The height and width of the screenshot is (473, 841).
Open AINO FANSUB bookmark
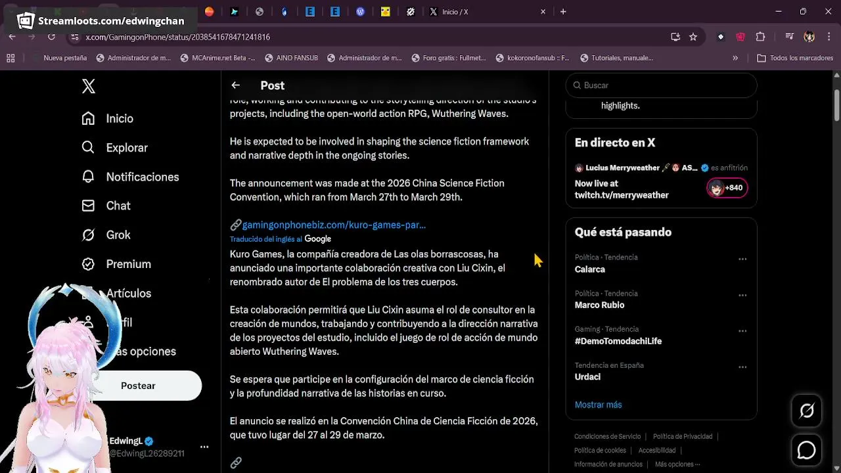tap(291, 58)
